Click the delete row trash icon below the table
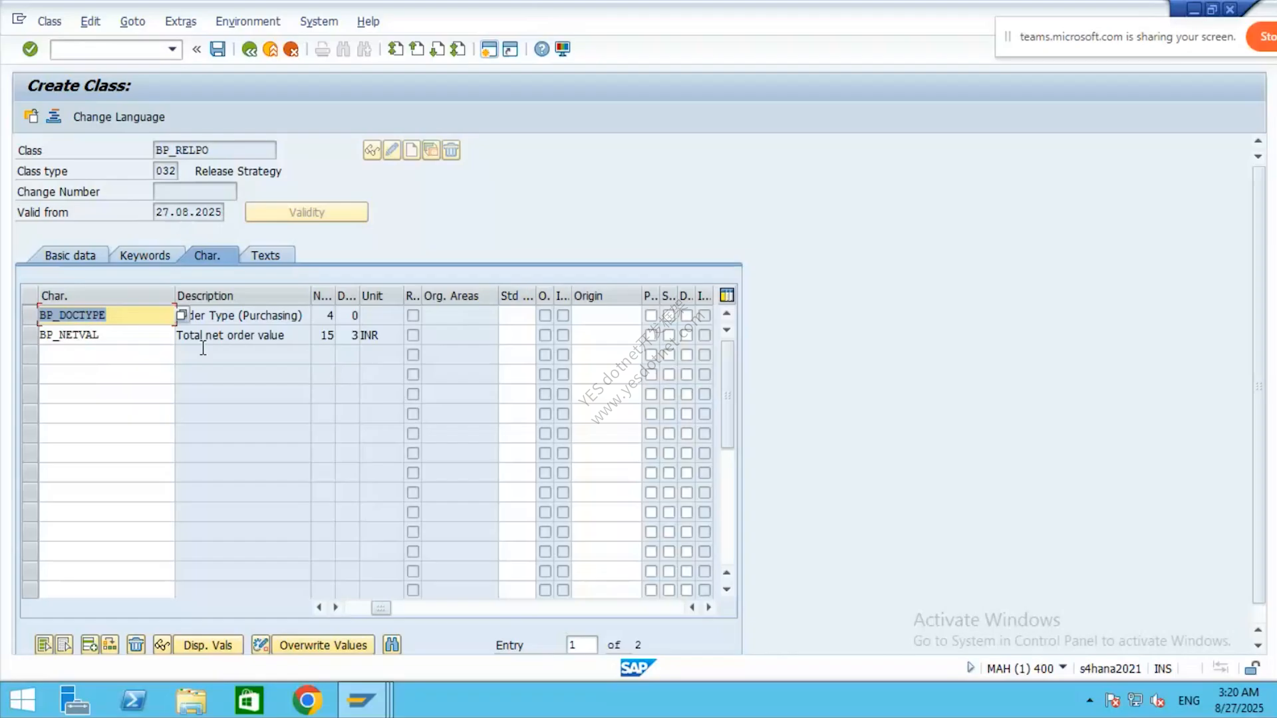 [136, 645]
